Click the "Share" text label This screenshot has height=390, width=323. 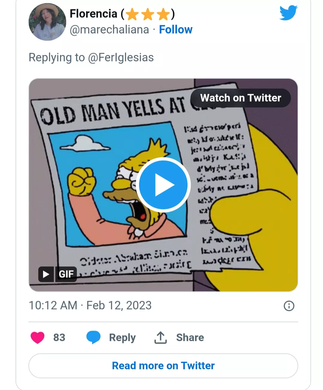(190, 337)
